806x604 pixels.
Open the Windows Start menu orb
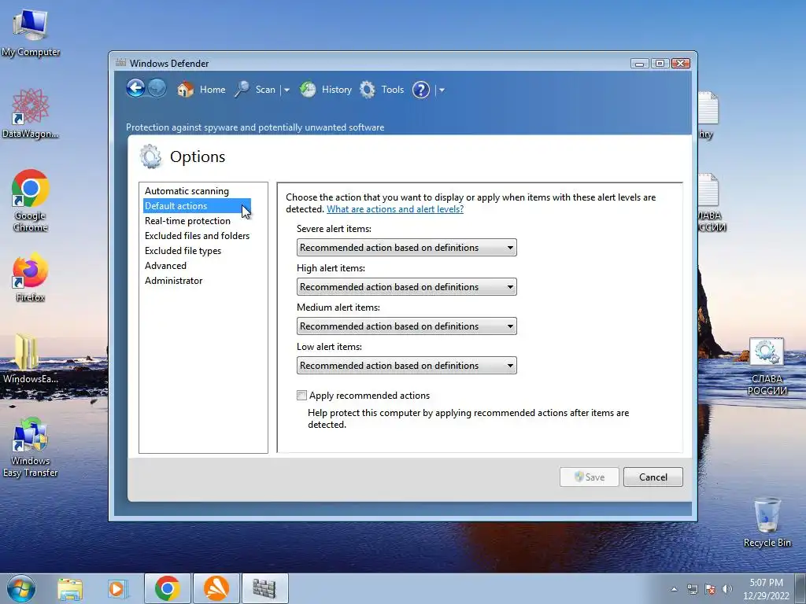click(x=21, y=588)
